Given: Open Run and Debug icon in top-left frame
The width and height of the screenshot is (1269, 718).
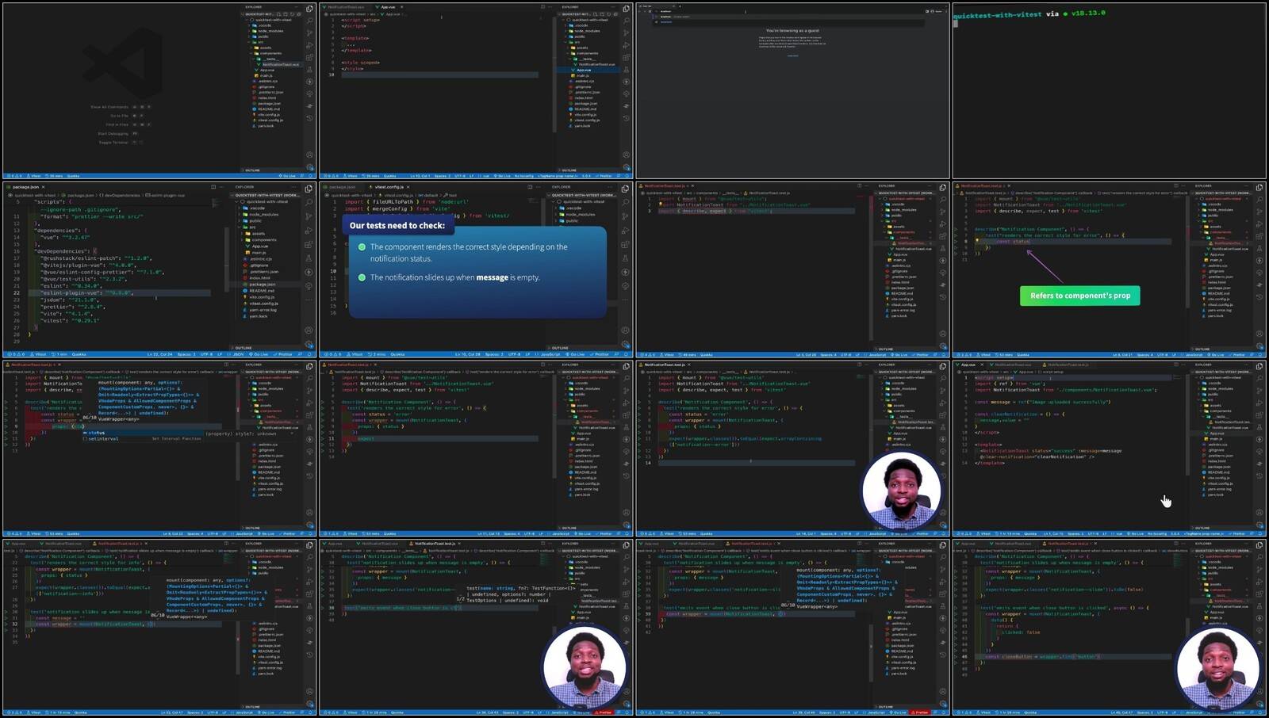Looking at the screenshot, I should 309,45.
